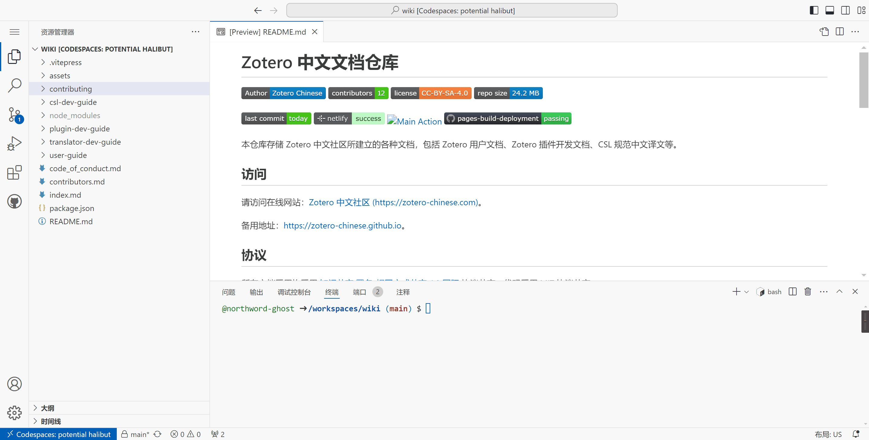Click the wiki Codespaces command center search bar
This screenshot has width=869, height=440.
[452, 10]
